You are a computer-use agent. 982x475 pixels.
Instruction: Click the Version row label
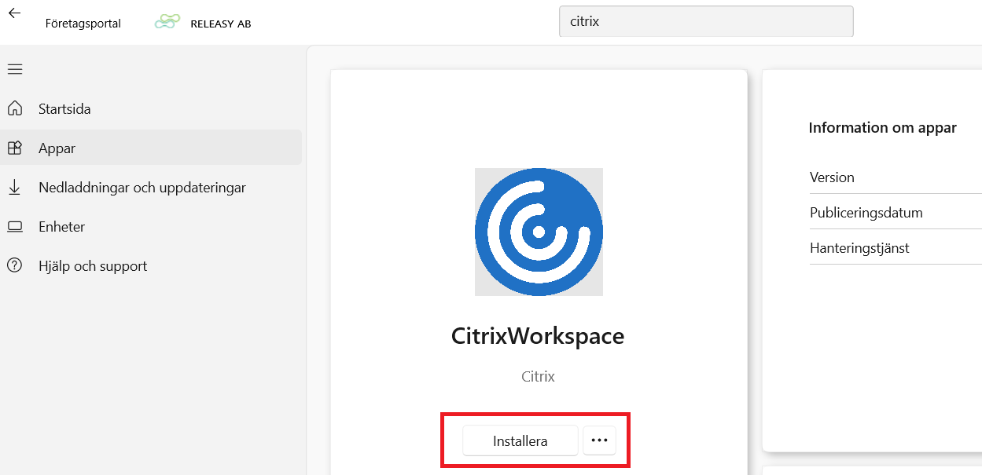tap(832, 177)
